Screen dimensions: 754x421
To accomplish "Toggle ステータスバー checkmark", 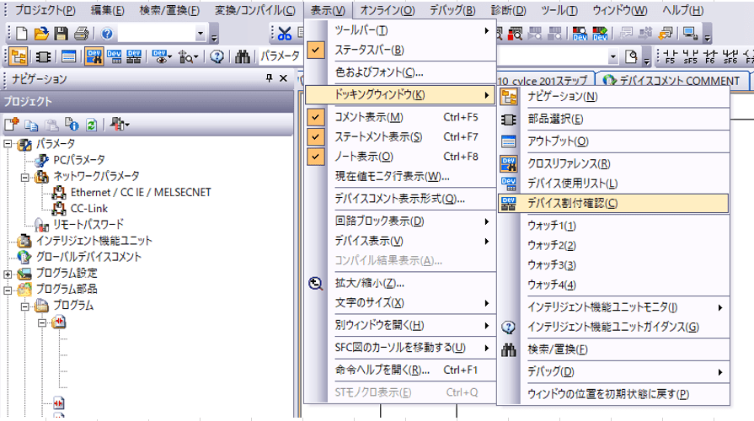I will click(x=315, y=50).
